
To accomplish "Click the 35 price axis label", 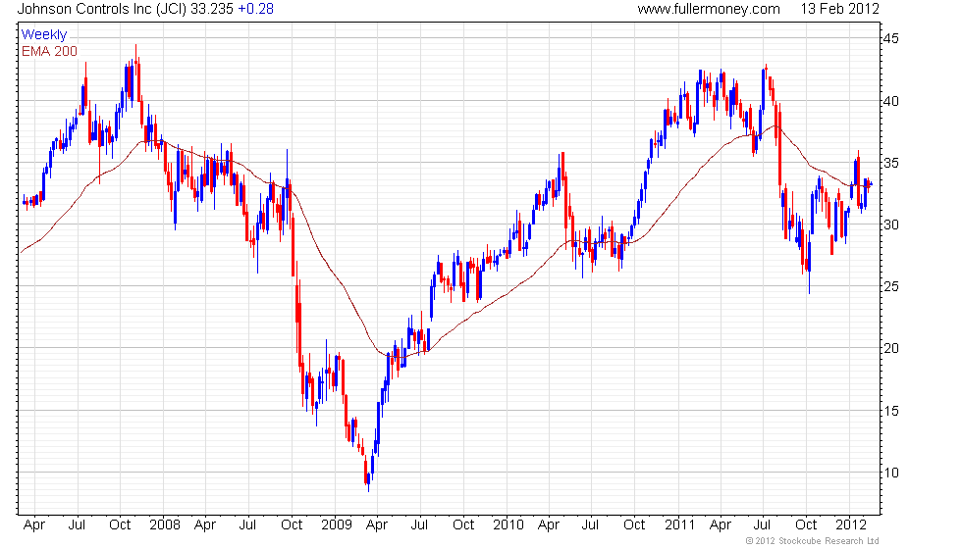I will click(891, 163).
